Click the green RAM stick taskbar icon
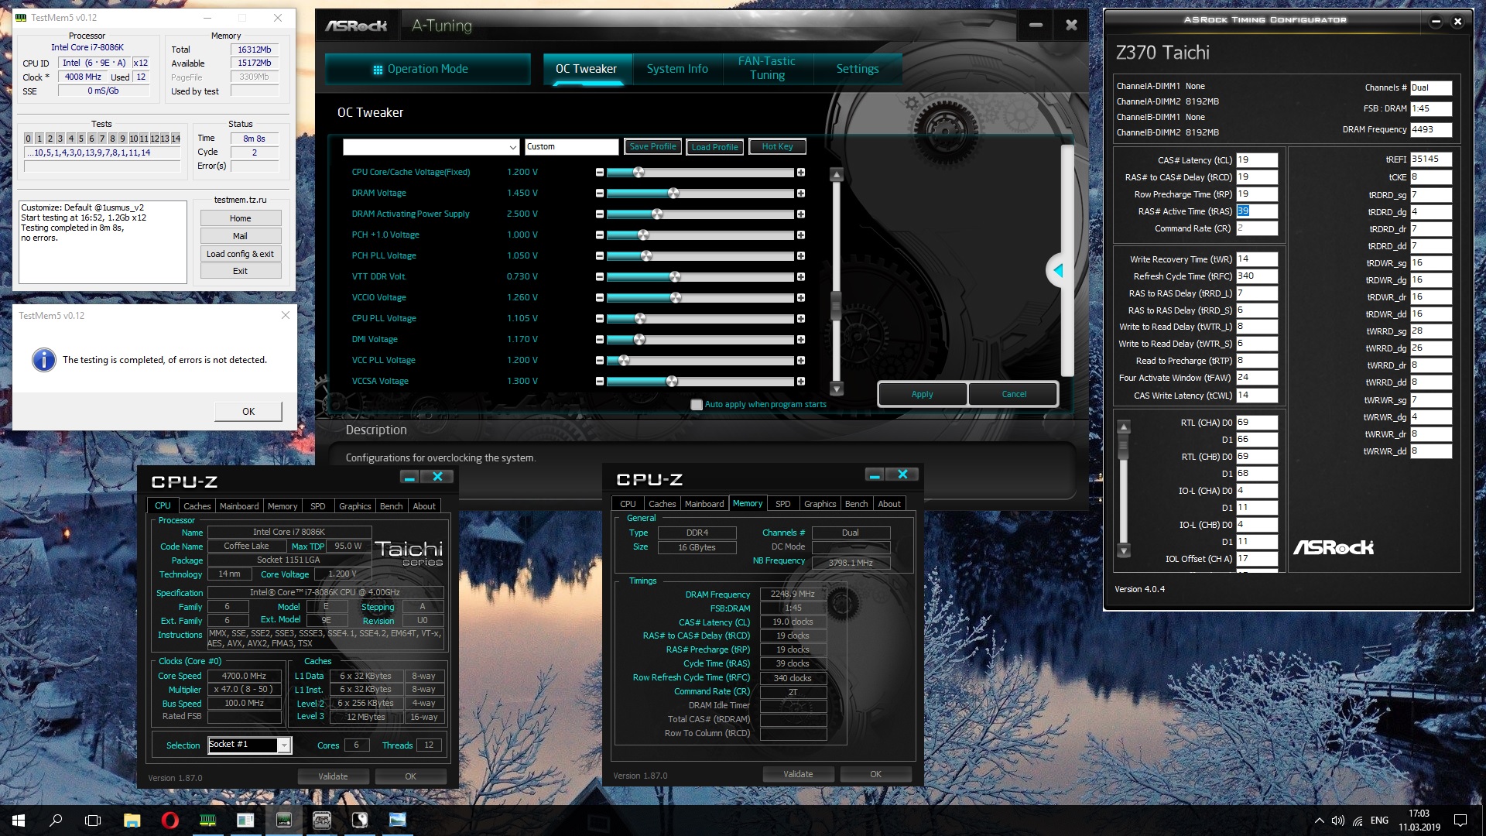 207,821
